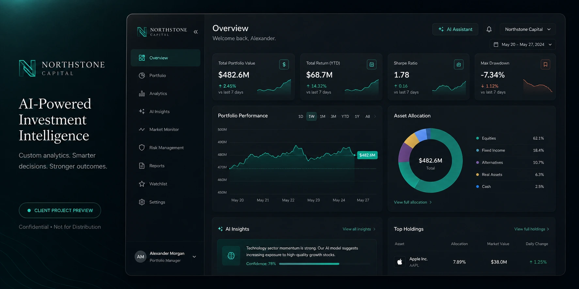Open the May 20 – May 27 date picker
The image size is (579, 289).
[523, 45]
